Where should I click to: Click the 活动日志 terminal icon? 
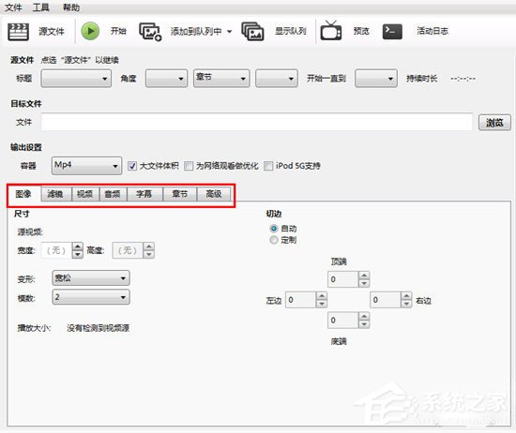point(392,32)
